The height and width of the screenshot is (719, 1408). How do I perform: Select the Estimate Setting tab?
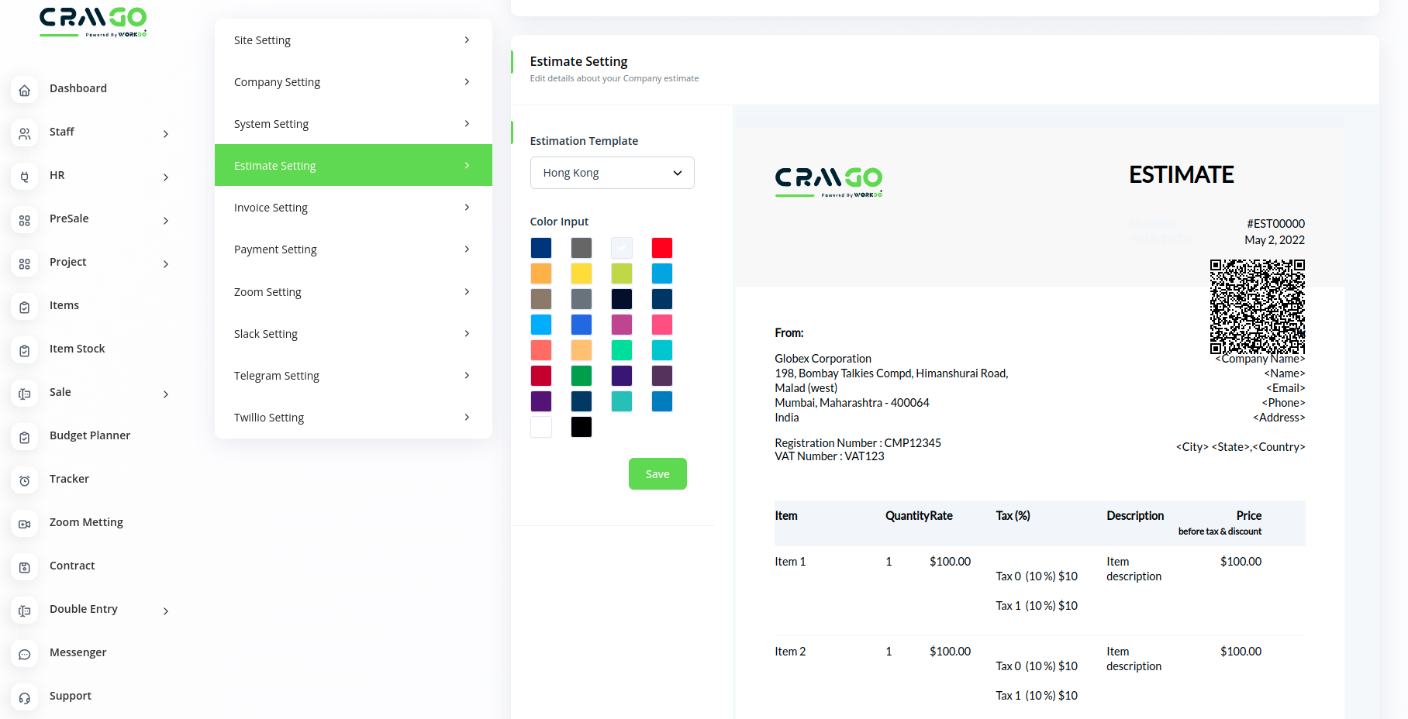(354, 165)
